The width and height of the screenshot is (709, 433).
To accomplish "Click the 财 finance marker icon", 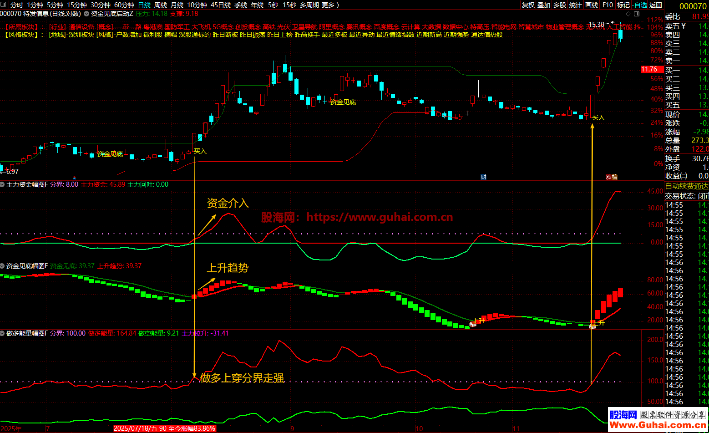I will [x=483, y=177].
